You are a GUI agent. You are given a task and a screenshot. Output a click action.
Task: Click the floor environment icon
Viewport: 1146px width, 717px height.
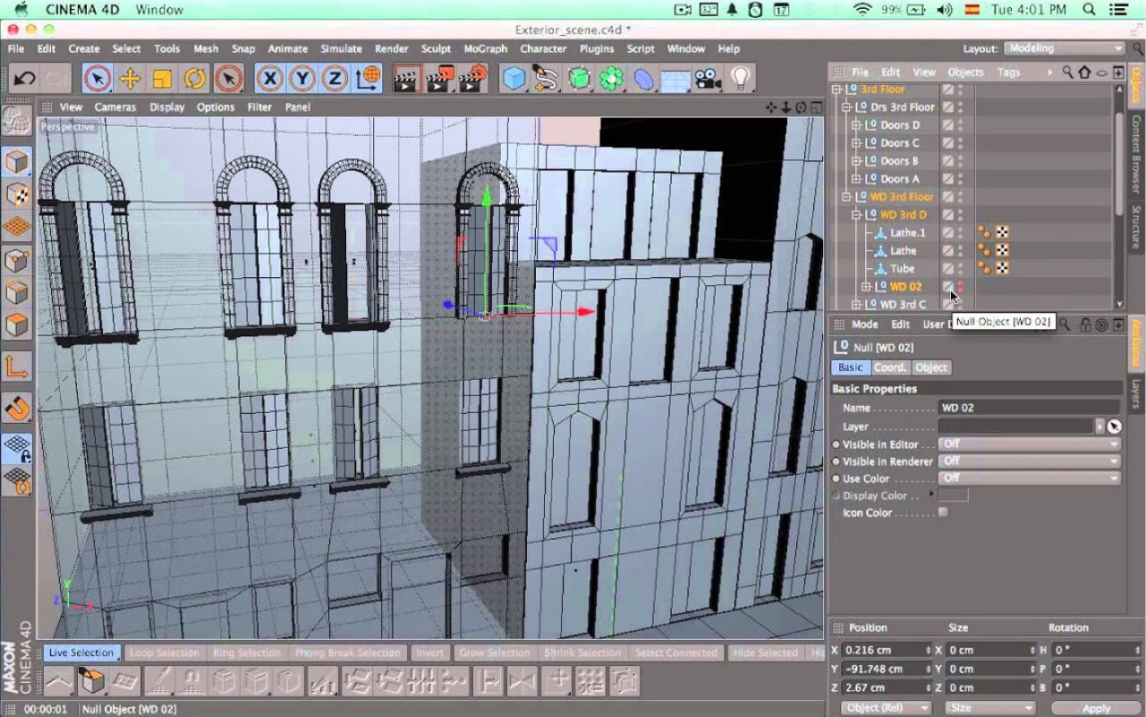[675, 79]
